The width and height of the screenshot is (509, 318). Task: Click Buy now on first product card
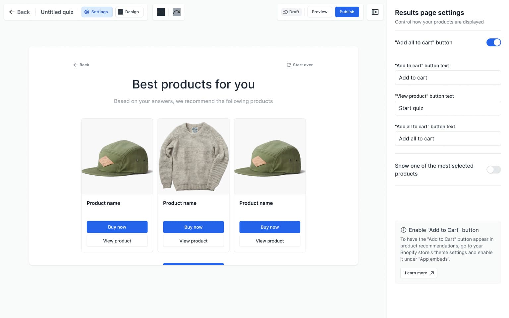(x=117, y=227)
